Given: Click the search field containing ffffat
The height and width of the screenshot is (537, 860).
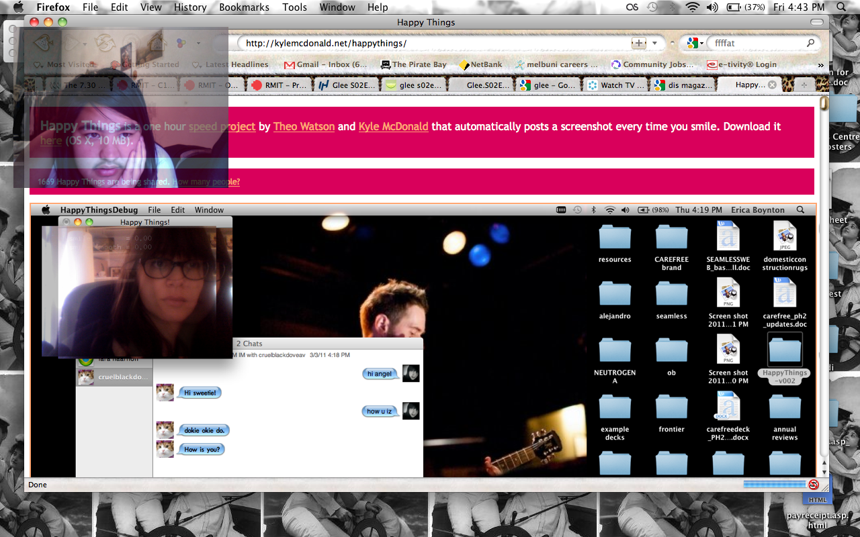Looking at the screenshot, I should tap(755, 43).
